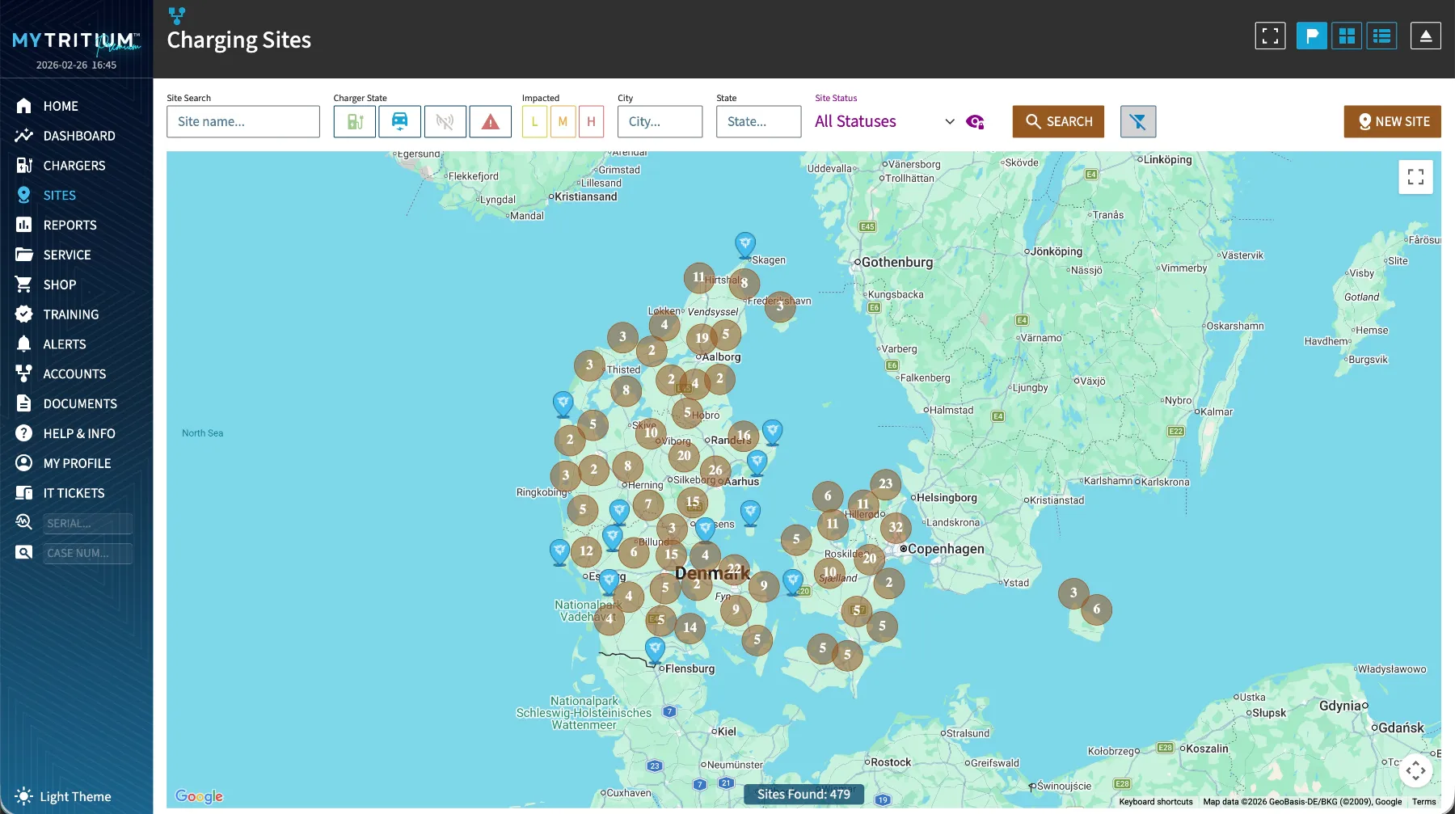Filter by faulted warning charger state
Screen dimensions: 1455x814
tap(490, 121)
